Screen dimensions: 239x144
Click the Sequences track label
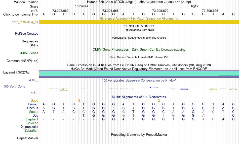click(x=30, y=41)
